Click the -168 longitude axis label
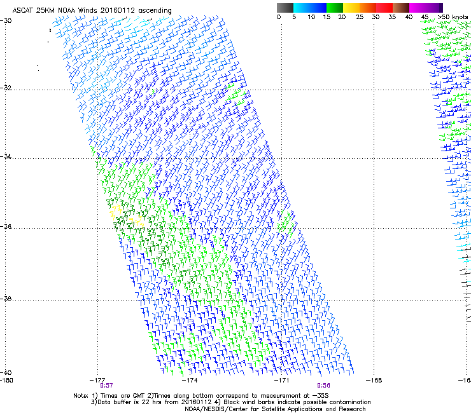This screenshot has width=471, height=413. point(374,381)
